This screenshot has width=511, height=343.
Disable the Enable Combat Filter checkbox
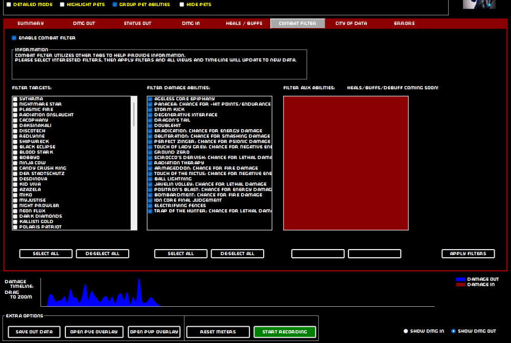coord(14,38)
